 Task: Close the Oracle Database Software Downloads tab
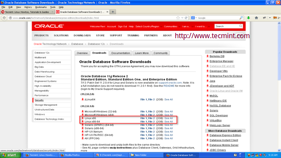(x=107, y=12)
